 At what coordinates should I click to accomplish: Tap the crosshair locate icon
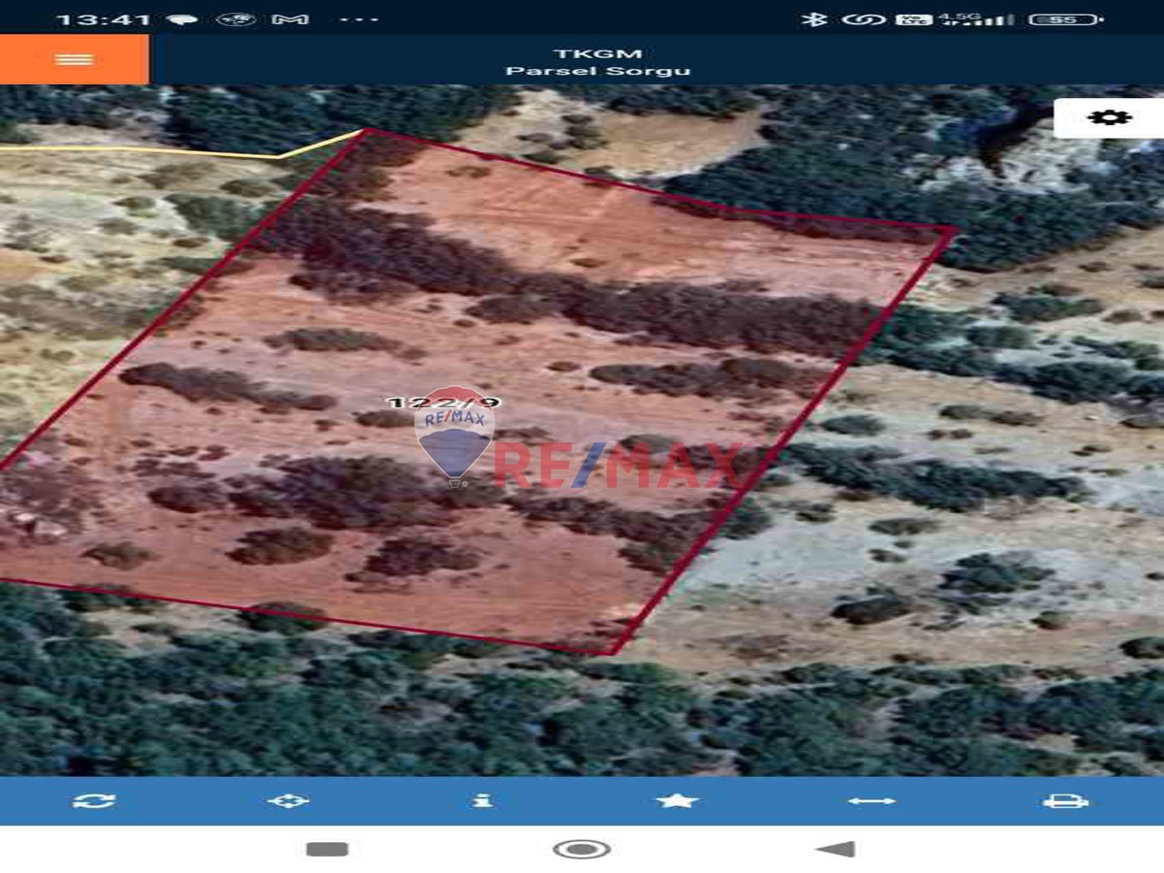(288, 800)
